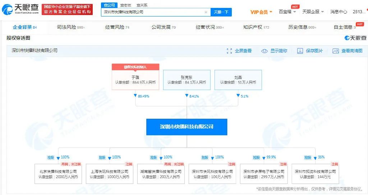Click the account number 2813...
Image resolution: width=368 pixels, height=195 pixels.
click(x=359, y=12)
